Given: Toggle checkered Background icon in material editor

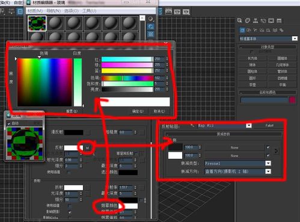Looking at the screenshot, I should pos(151,34).
